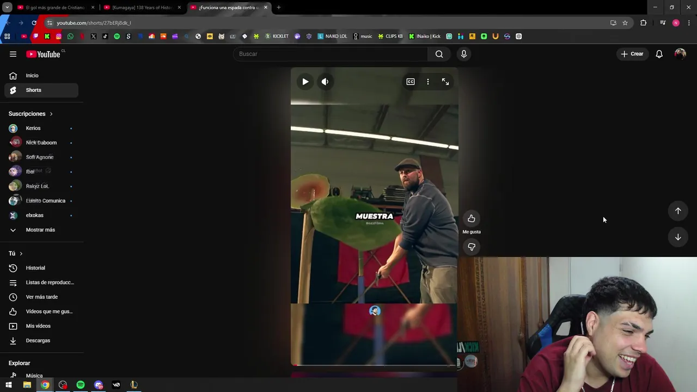Click the search magnifier button

439,54
